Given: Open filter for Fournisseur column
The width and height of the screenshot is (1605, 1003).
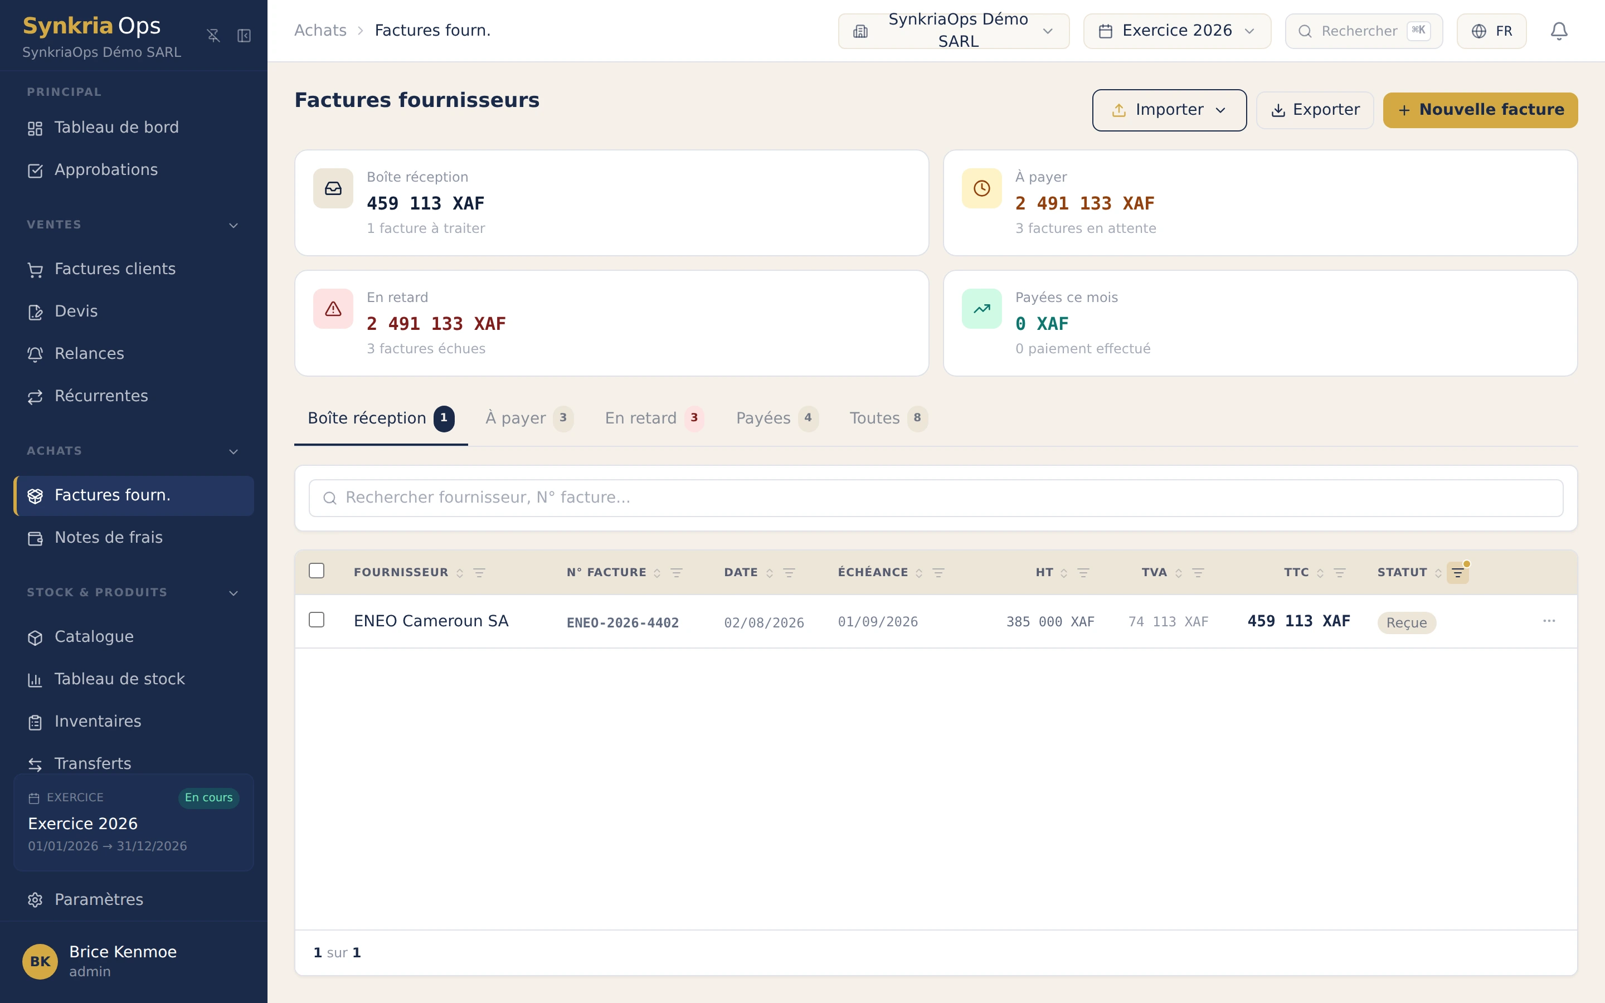Looking at the screenshot, I should click(x=479, y=573).
